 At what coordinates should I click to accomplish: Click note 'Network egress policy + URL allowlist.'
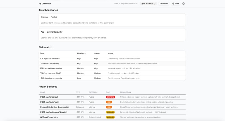coord(124,68)
